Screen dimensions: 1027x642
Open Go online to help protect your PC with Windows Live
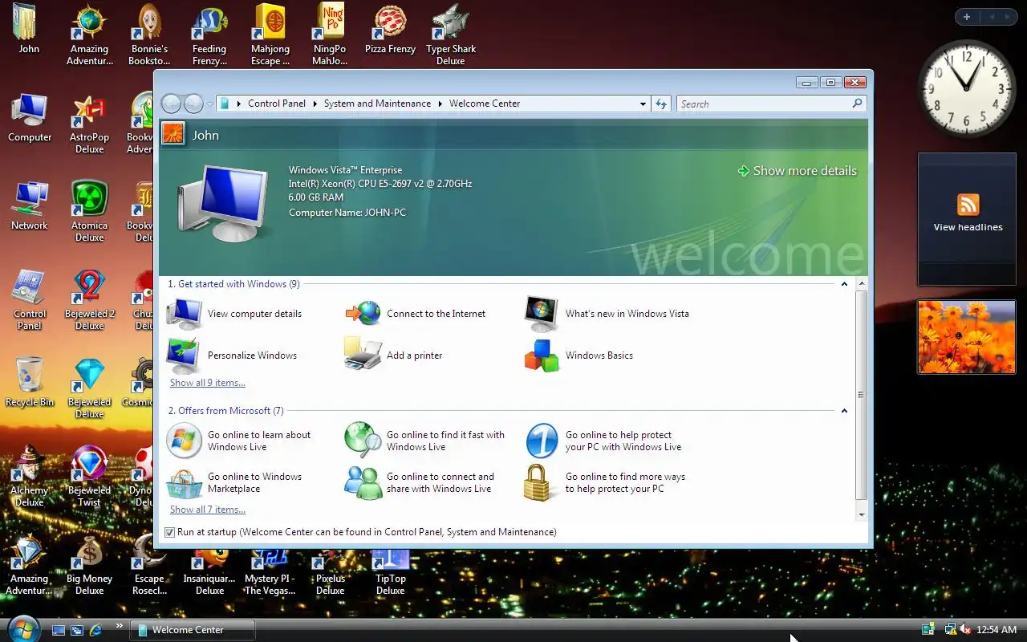tap(603, 441)
